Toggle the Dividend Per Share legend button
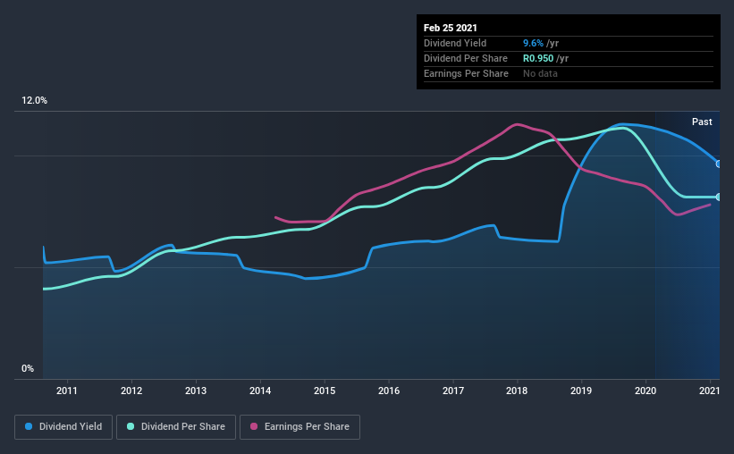734x454 pixels. [x=176, y=427]
